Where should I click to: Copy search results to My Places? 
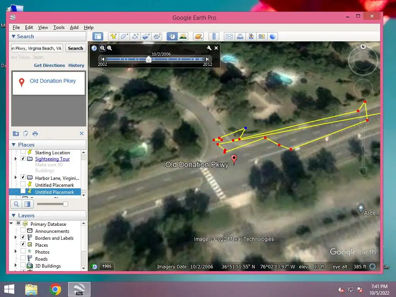(15, 133)
